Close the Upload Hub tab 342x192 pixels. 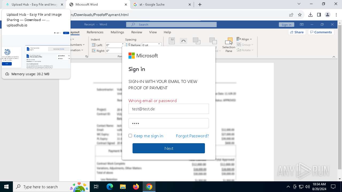pos(62,5)
